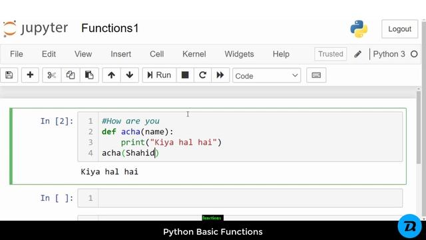
Task: Rename the notebook title Functions1
Action: pyautogui.click(x=110, y=28)
